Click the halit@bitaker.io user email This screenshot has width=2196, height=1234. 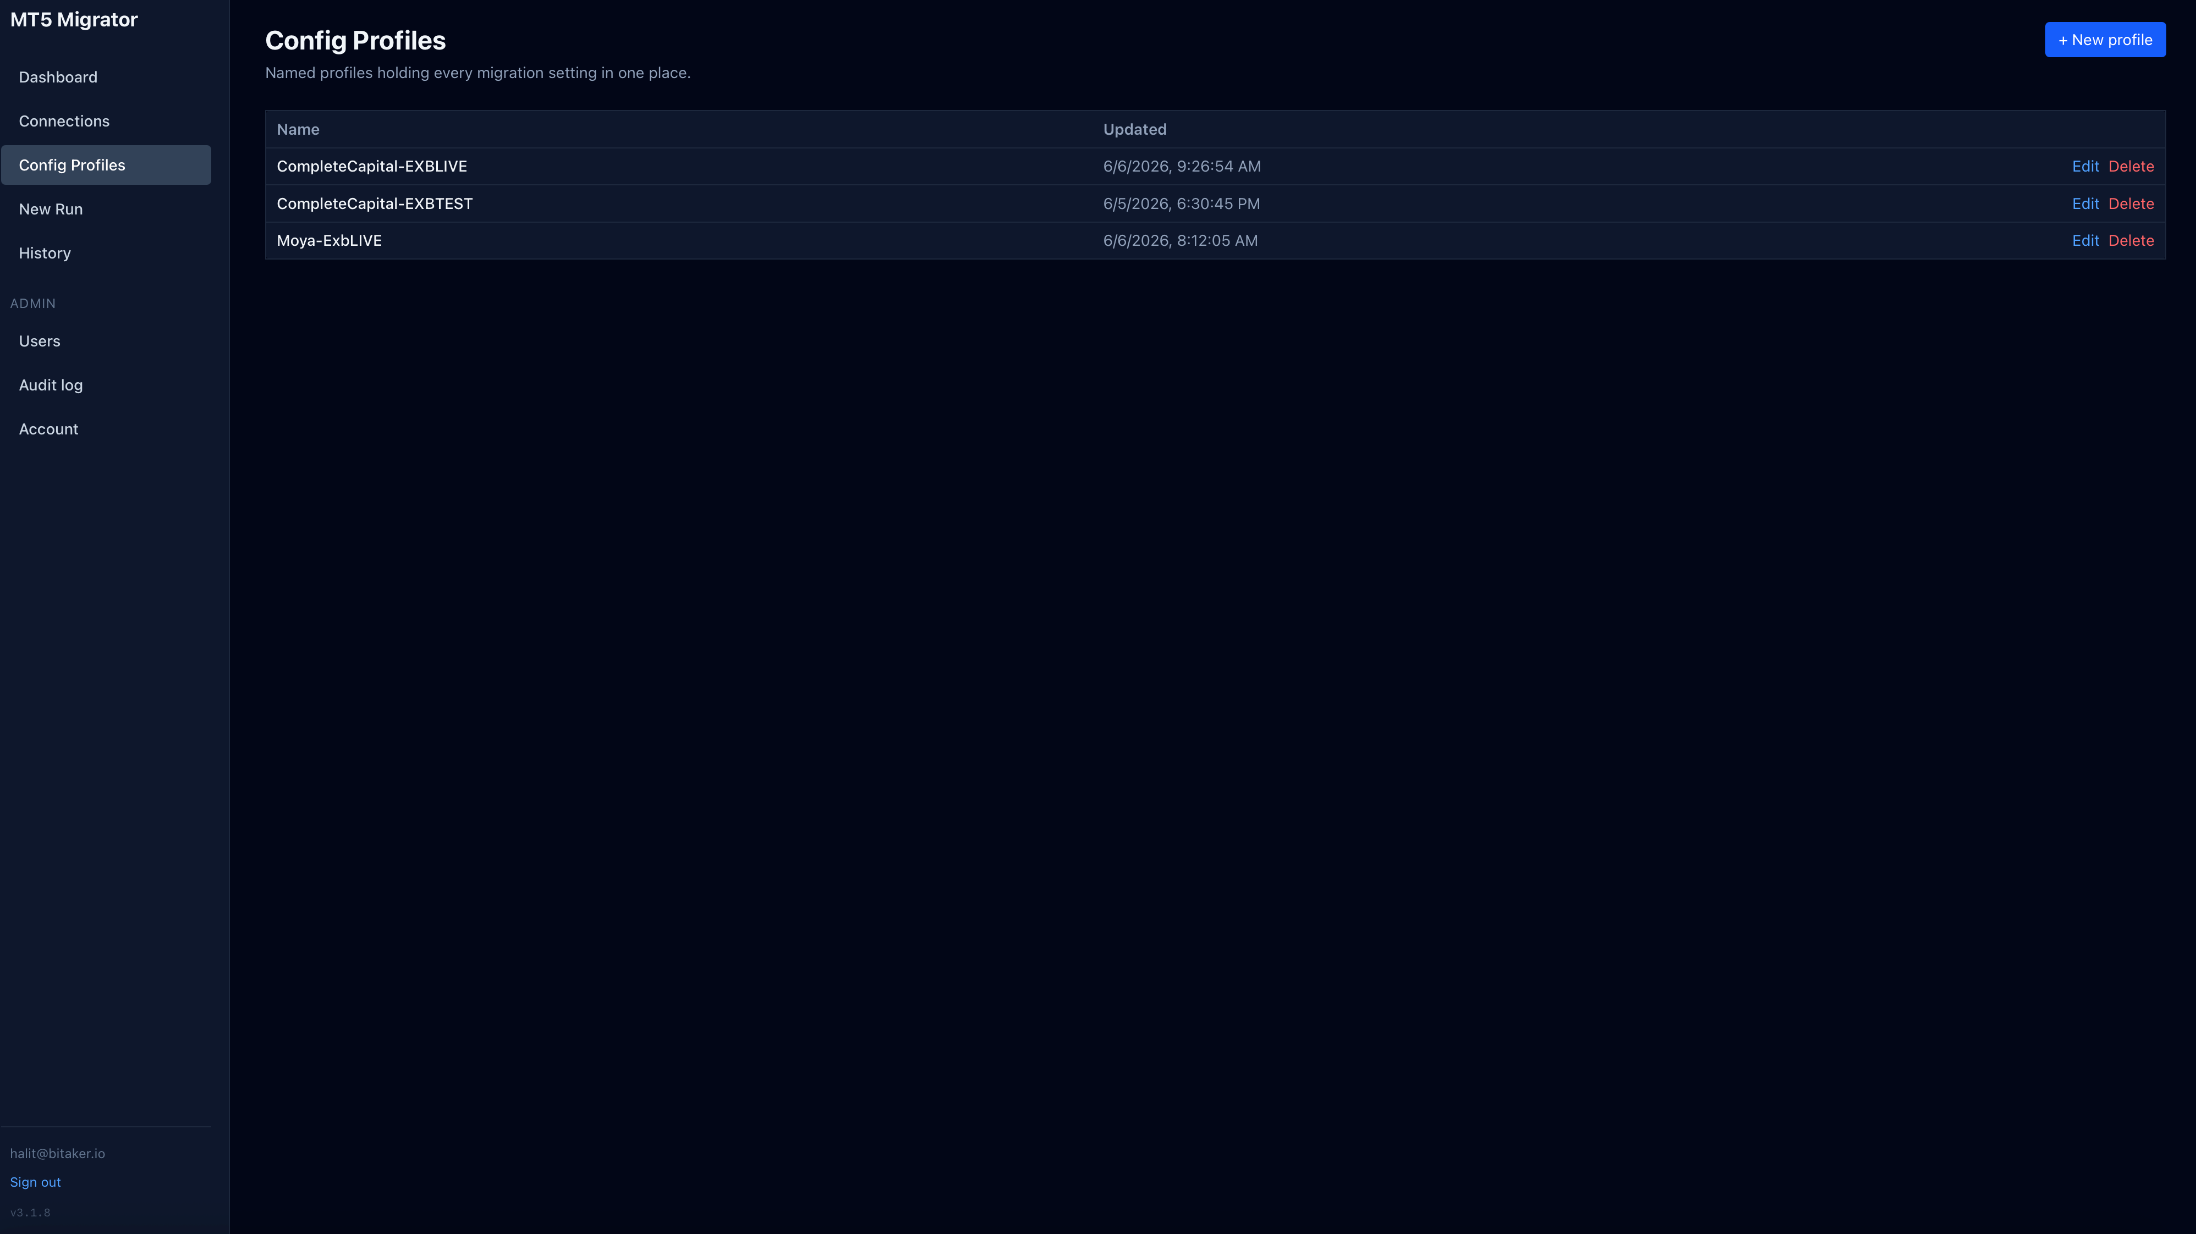[x=57, y=1153]
